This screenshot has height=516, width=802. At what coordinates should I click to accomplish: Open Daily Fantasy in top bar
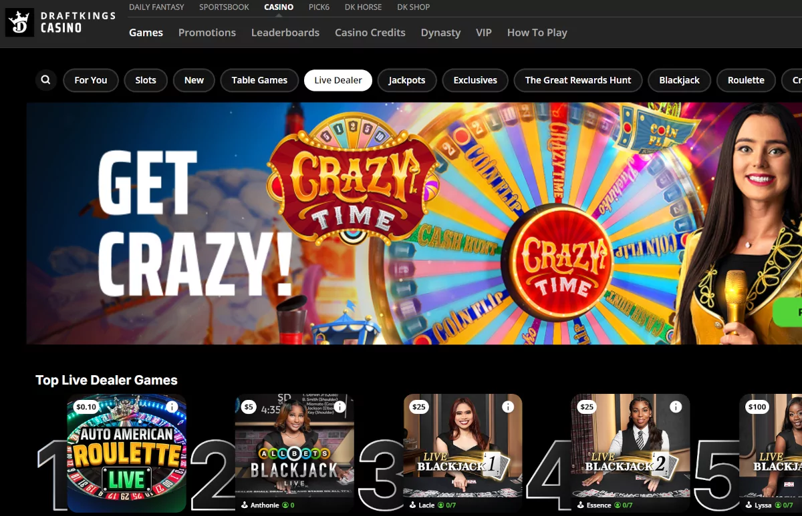click(158, 7)
